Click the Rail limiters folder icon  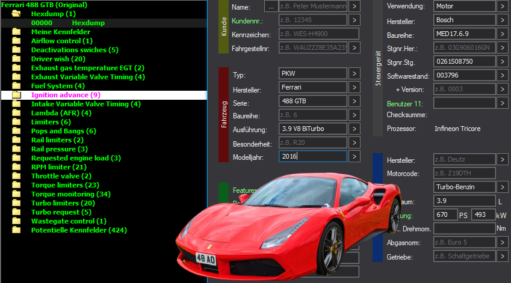click(16, 140)
